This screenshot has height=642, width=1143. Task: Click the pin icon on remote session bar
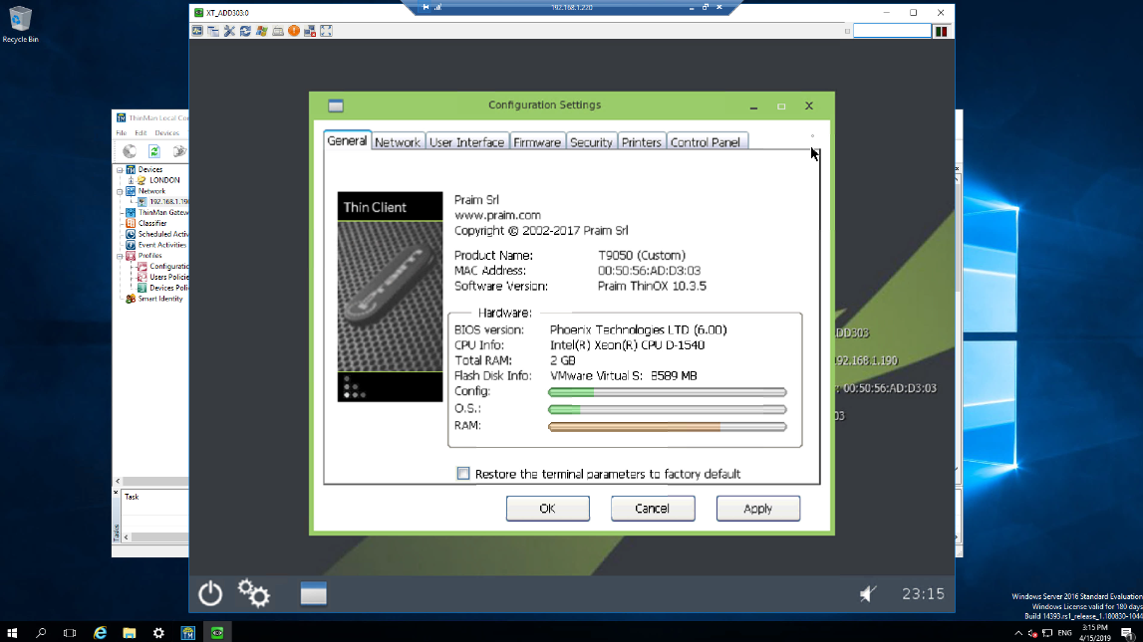[x=426, y=7]
